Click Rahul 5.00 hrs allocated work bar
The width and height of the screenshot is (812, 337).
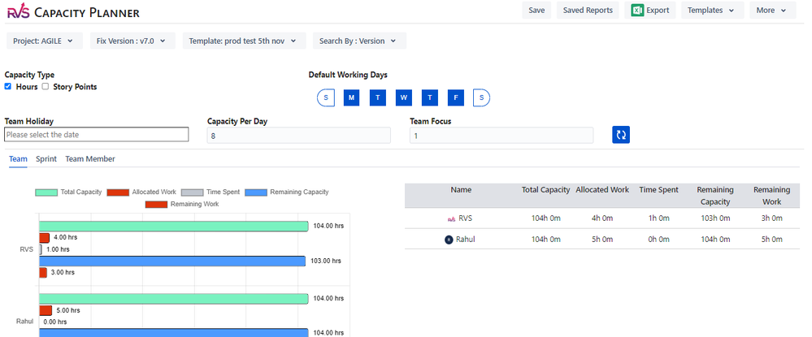(x=46, y=310)
